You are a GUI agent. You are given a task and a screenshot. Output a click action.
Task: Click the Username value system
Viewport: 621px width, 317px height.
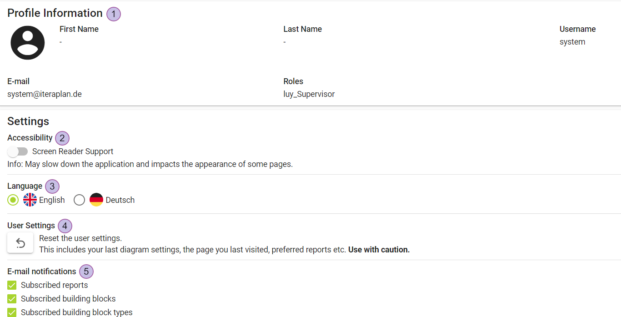point(572,42)
